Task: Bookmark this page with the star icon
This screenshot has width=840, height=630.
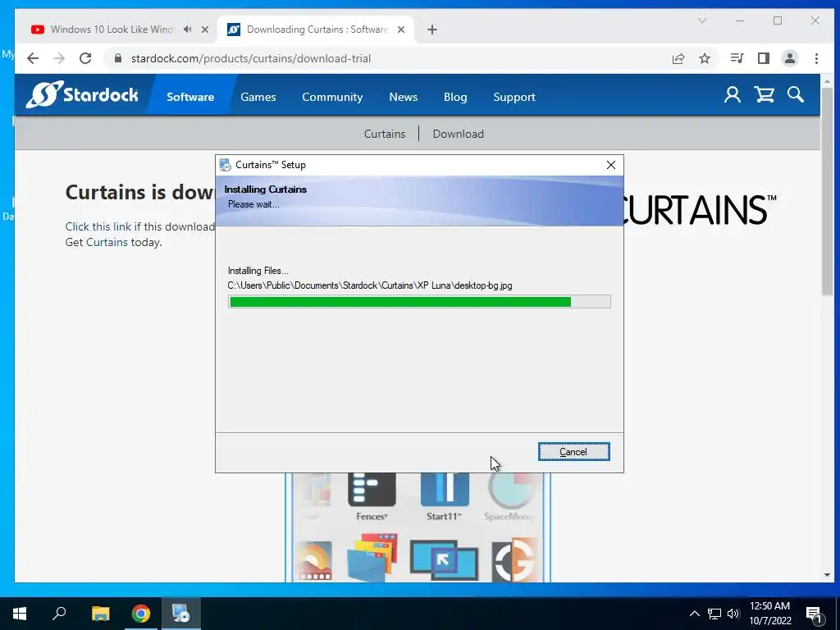Action: [705, 58]
